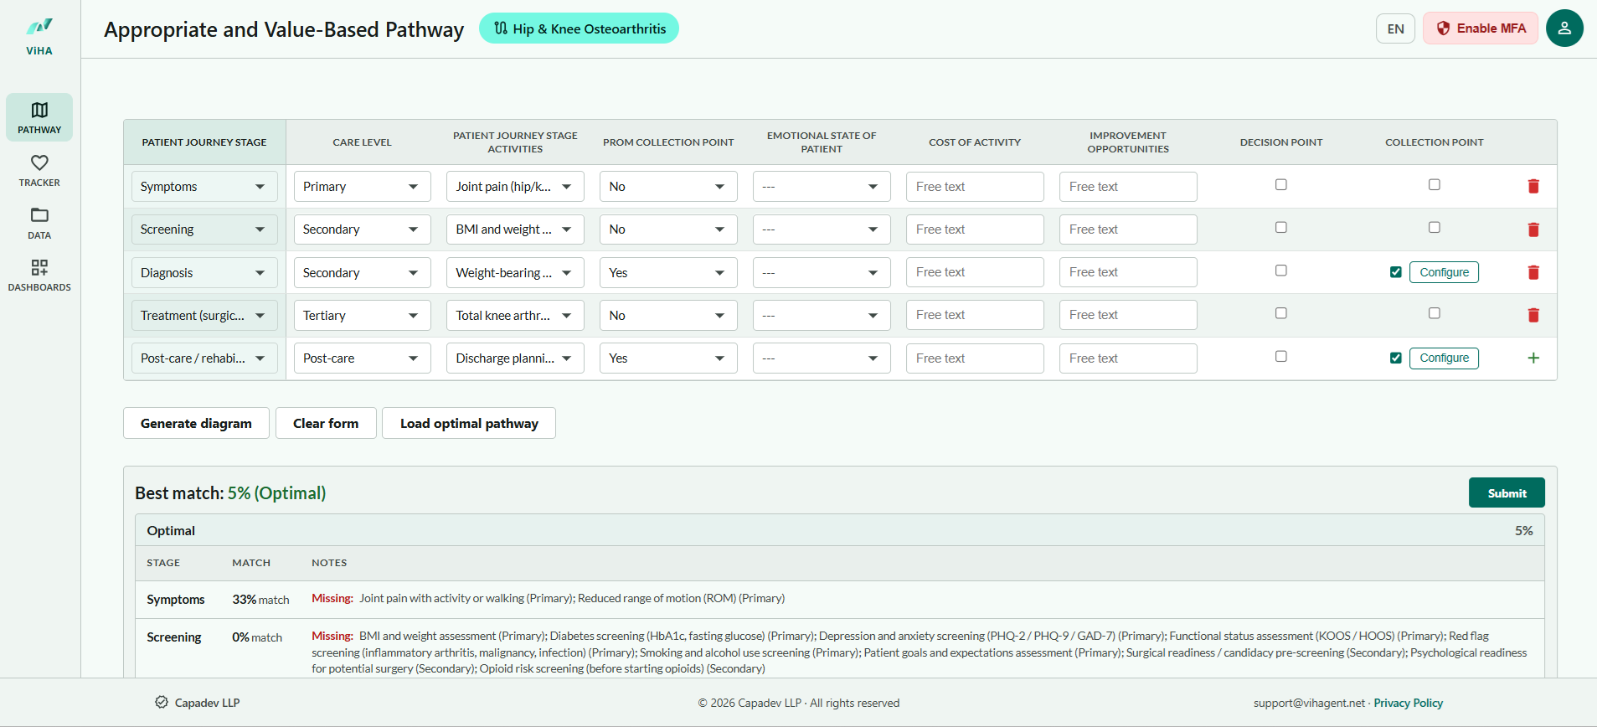Delete the Diagnosis row with trash icon
The height and width of the screenshot is (727, 1597).
1533,272
